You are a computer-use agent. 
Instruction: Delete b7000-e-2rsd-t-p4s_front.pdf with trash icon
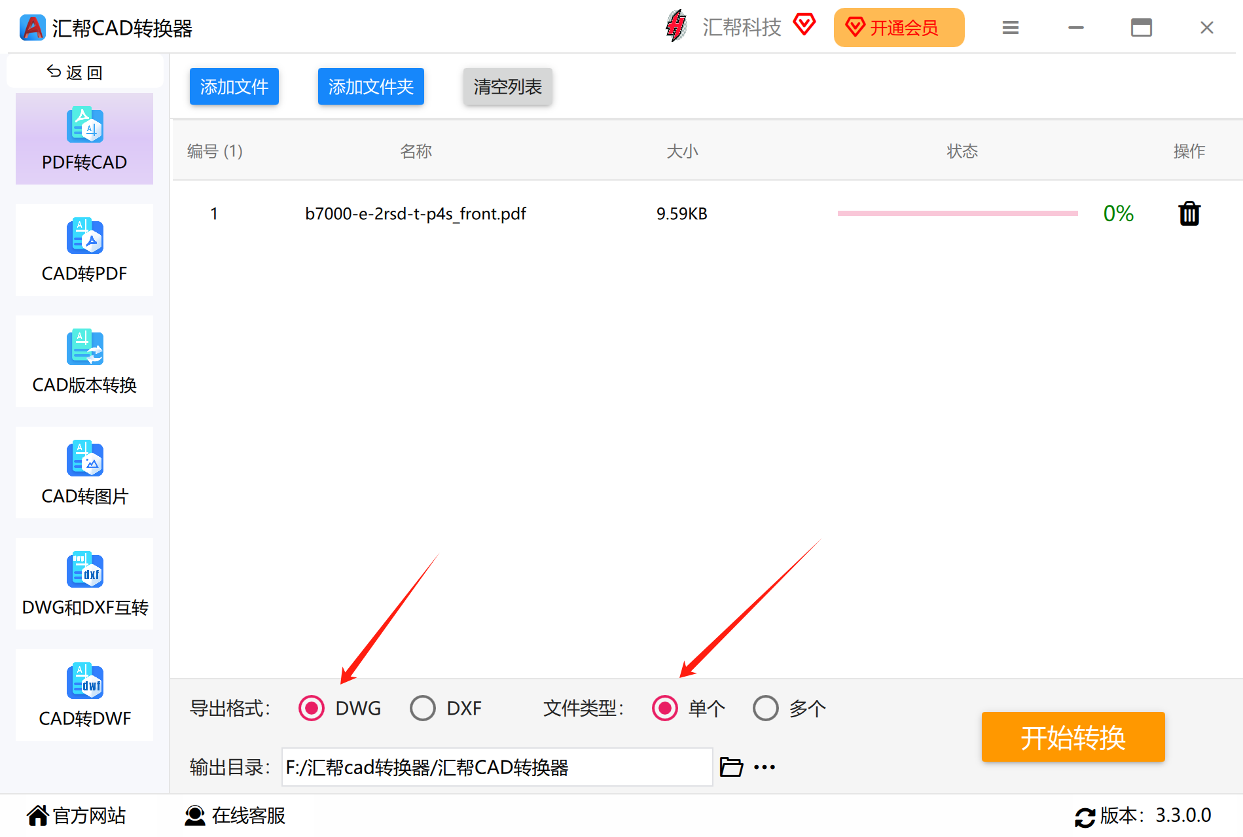coord(1189,213)
